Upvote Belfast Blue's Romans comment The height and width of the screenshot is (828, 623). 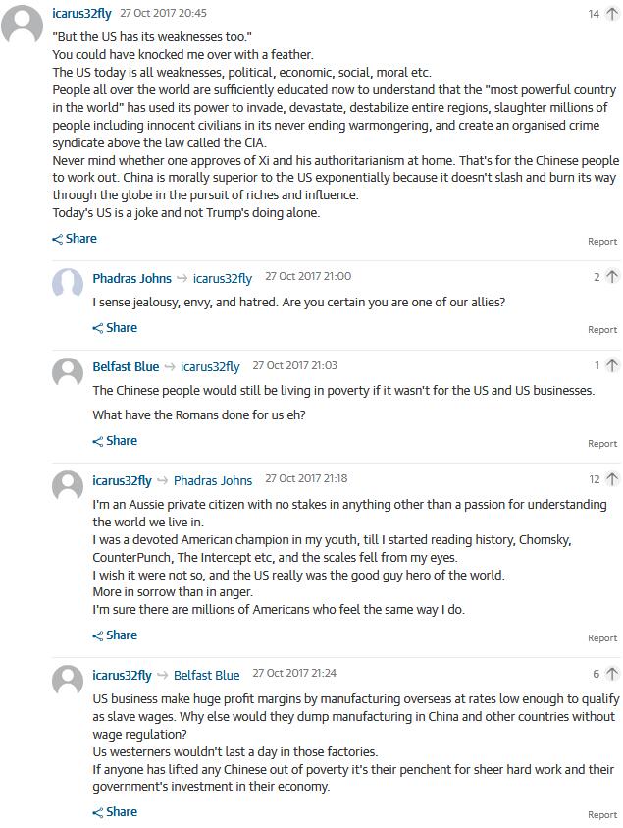[x=611, y=365]
